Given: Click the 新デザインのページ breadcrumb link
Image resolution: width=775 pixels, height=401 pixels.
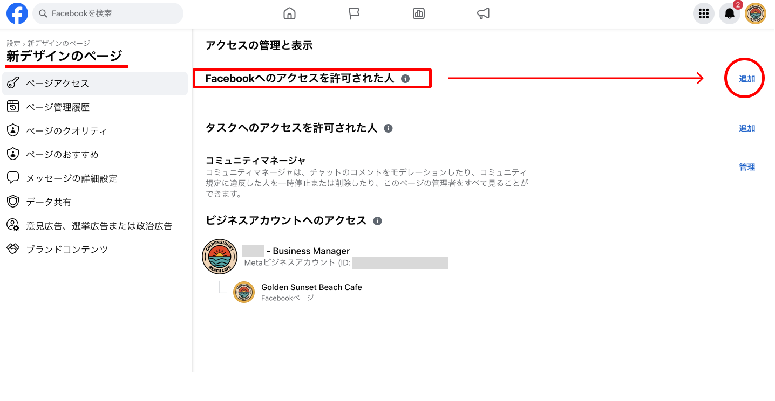Looking at the screenshot, I should pyautogui.click(x=59, y=43).
